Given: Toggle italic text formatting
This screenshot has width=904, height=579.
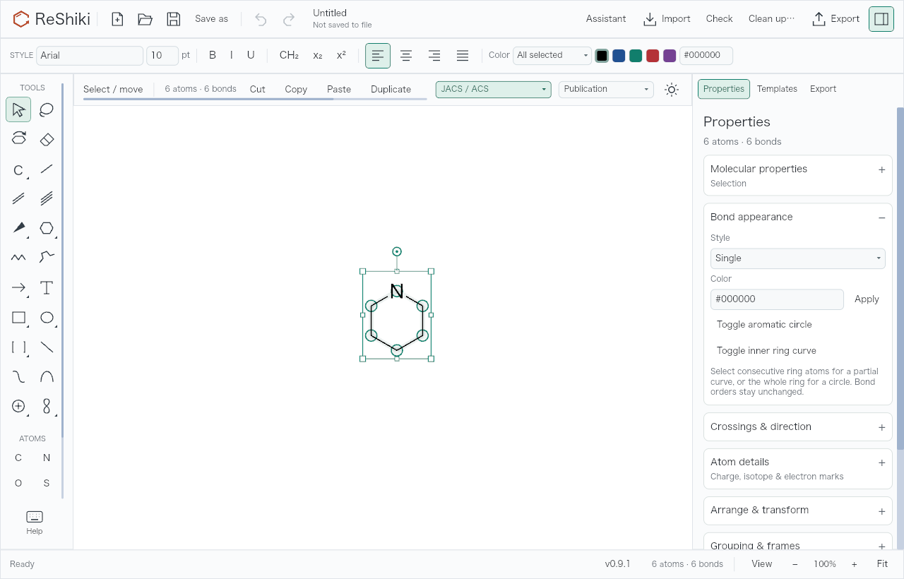Looking at the screenshot, I should pos(232,55).
